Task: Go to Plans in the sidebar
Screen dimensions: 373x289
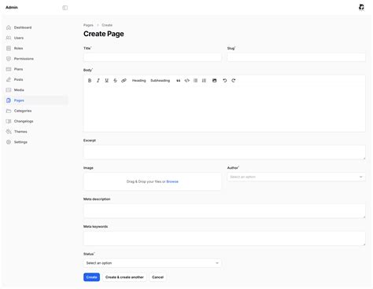Action: pyautogui.click(x=36, y=69)
